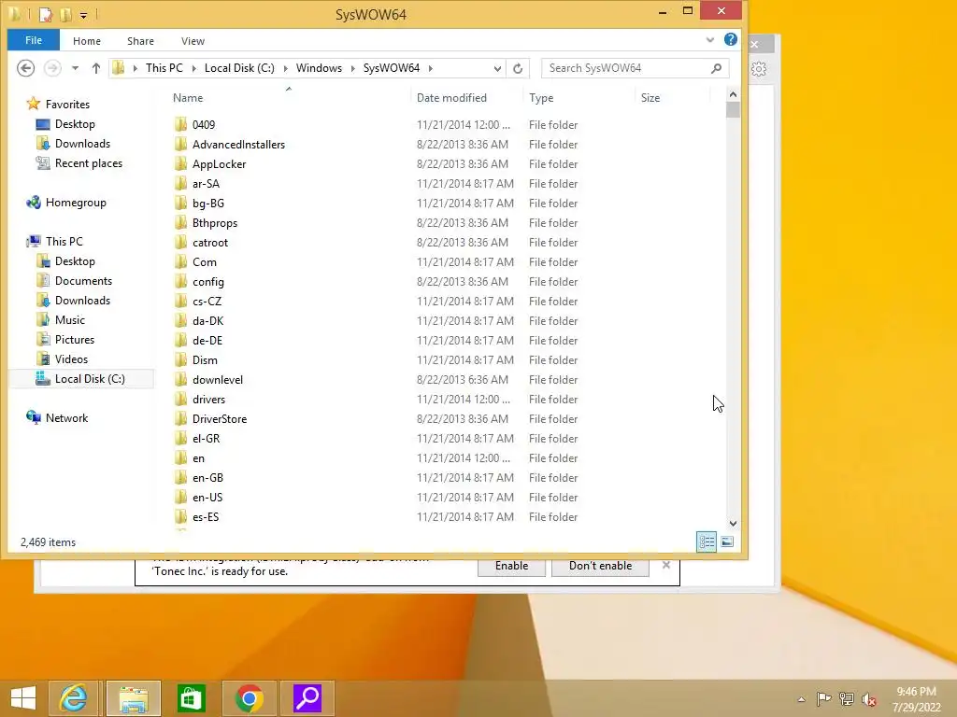Screen dimensions: 957x717
Task: Open Action Center flag tray icon
Action: click(823, 698)
